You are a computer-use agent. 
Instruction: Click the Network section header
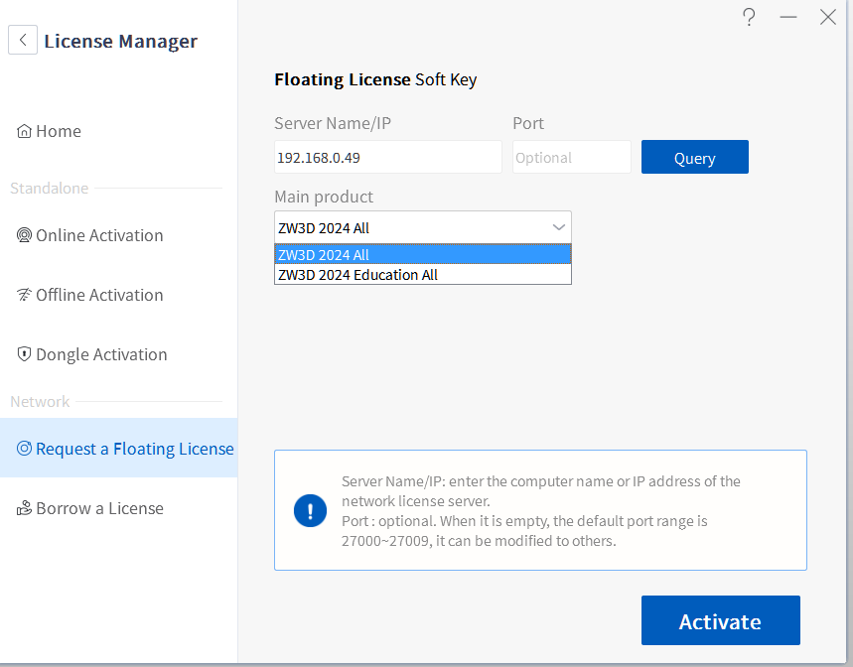click(x=40, y=402)
